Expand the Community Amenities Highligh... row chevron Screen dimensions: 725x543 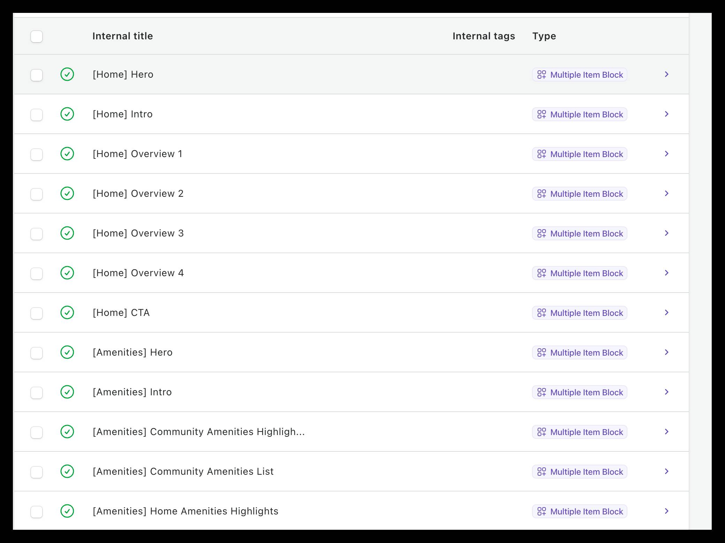click(x=666, y=432)
